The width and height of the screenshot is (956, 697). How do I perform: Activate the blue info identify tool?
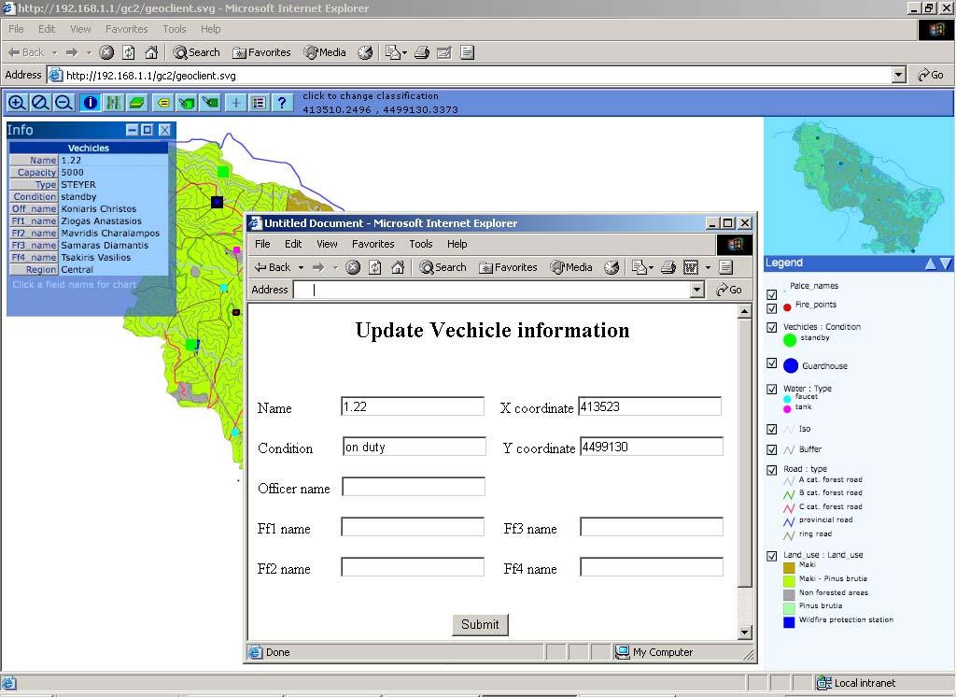point(91,103)
